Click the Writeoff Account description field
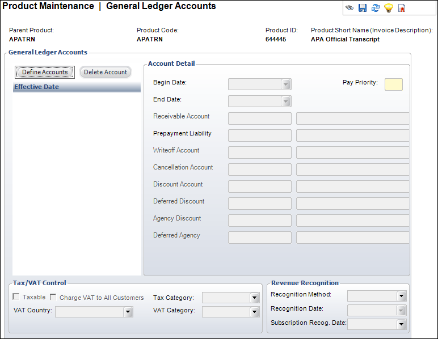The height and width of the screenshot is (339, 438). [x=352, y=152]
